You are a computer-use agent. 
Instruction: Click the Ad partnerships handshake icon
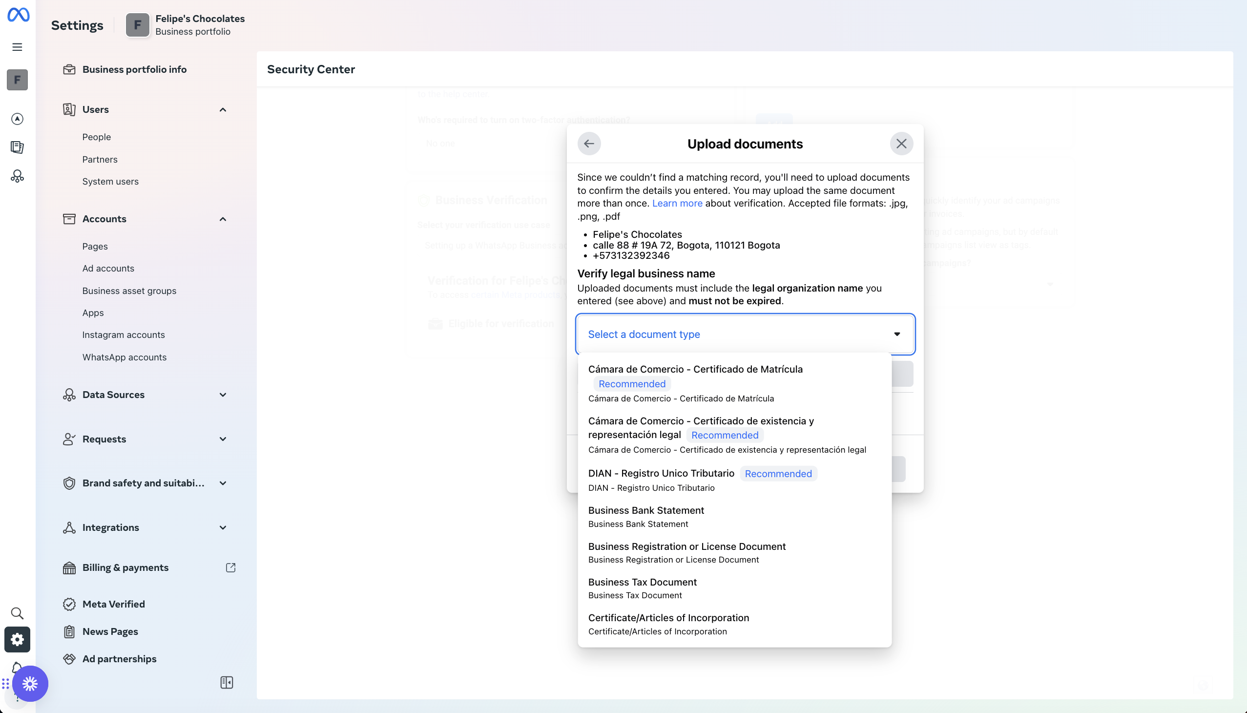tap(69, 659)
